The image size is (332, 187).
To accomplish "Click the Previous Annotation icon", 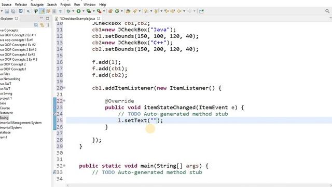I will pyautogui.click(x=156, y=11).
